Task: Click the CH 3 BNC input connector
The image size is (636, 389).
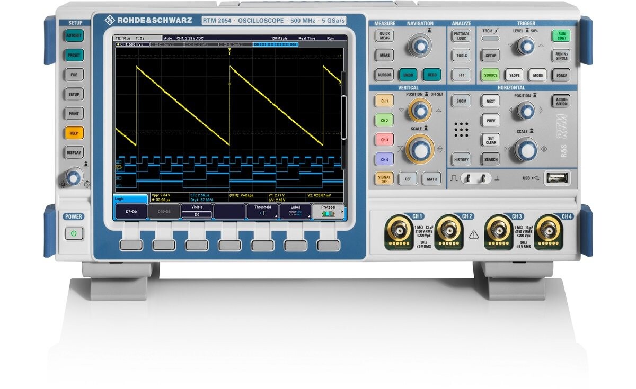Action: [498, 232]
